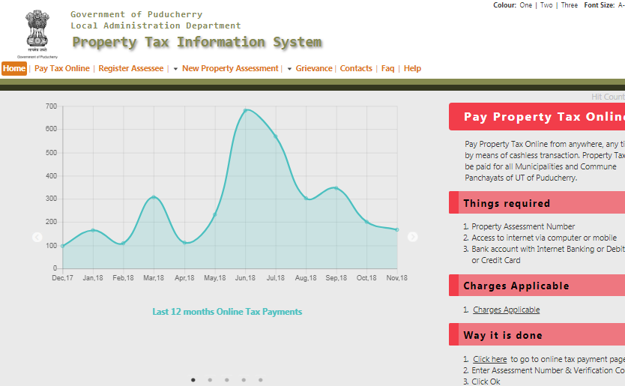Image resolution: width=625 pixels, height=386 pixels.
Task: Select the first carousel pagination dot
Action: click(x=193, y=380)
